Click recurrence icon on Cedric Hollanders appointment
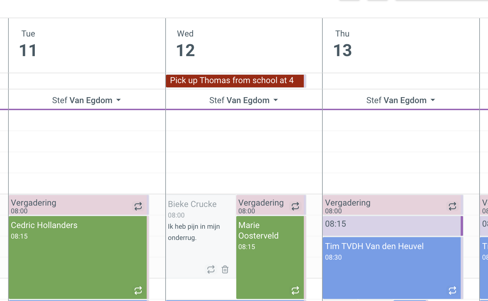The image size is (488, 301). (138, 290)
